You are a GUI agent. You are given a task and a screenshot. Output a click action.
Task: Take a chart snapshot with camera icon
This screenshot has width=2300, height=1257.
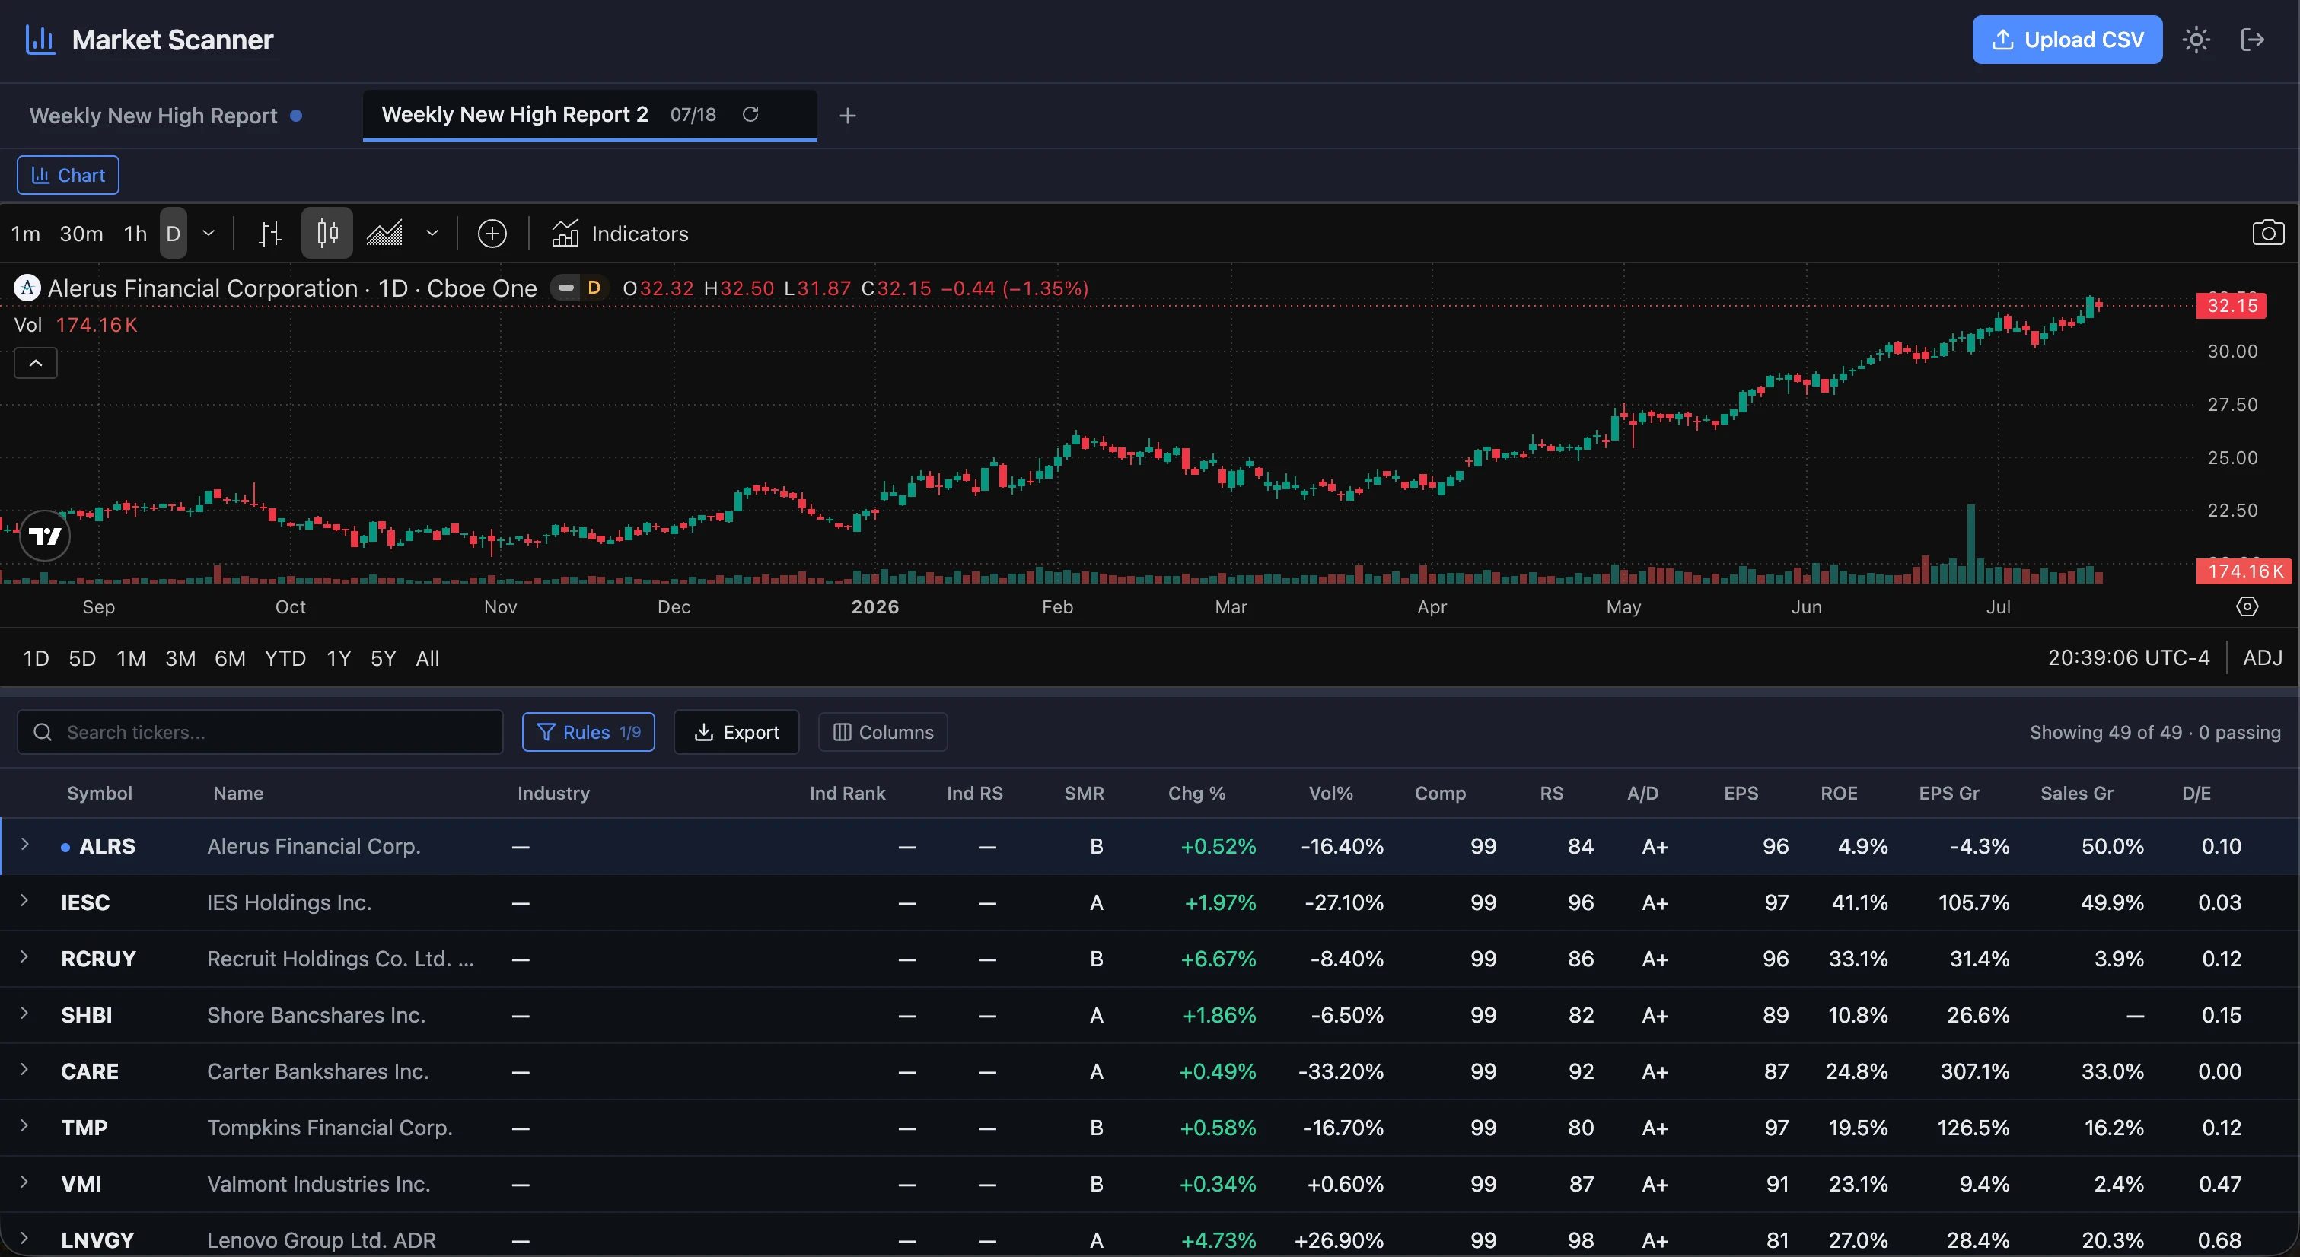pos(2268,233)
